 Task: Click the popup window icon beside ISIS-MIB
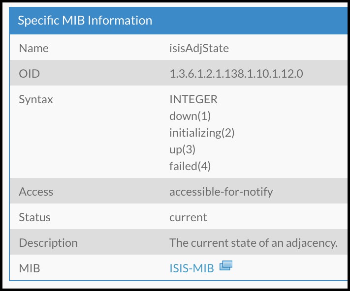[226, 265]
